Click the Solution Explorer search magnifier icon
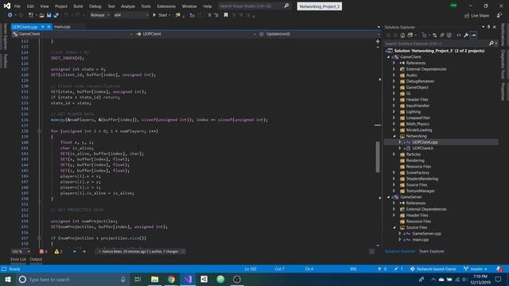The image size is (509, 286). [x=492, y=44]
